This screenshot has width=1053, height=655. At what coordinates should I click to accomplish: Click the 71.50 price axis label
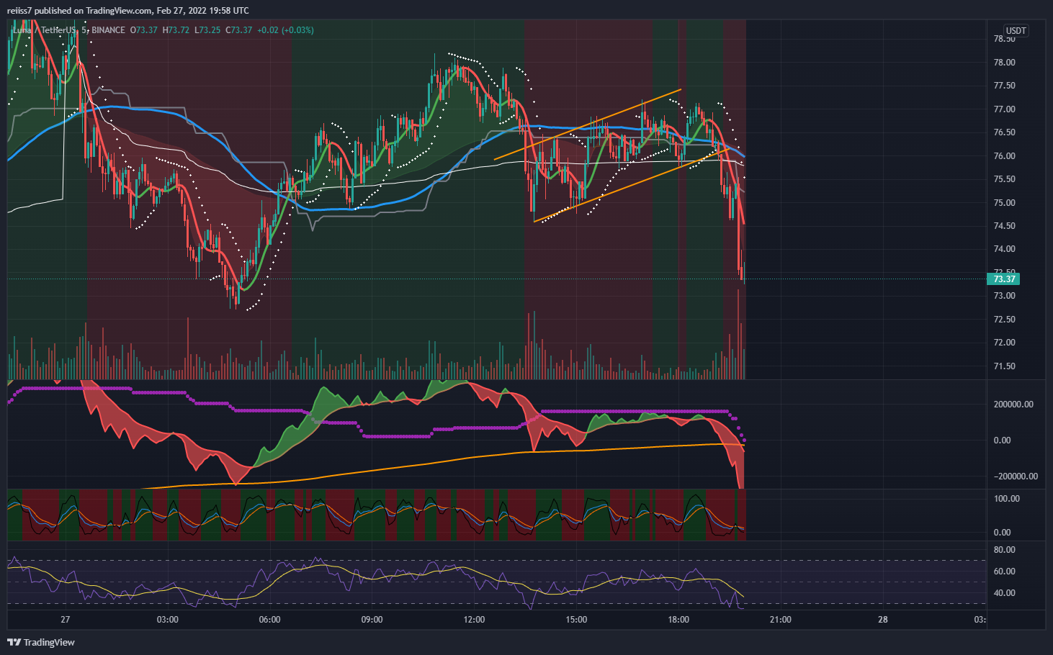[x=1004, y=366]
